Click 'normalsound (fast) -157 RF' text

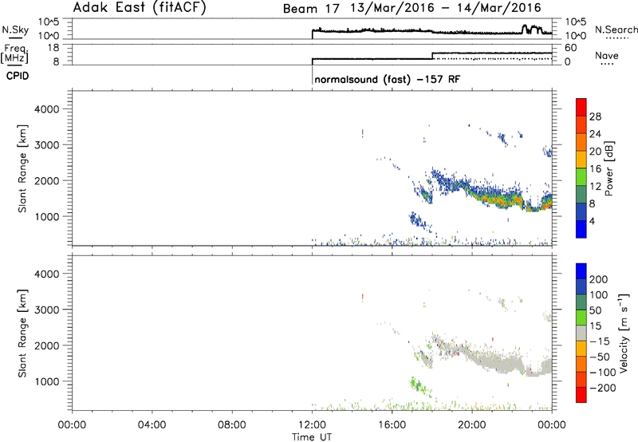(x=388, y=79)
